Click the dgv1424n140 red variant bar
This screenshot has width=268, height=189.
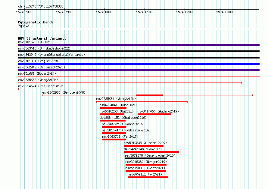(x=151, y=152)
